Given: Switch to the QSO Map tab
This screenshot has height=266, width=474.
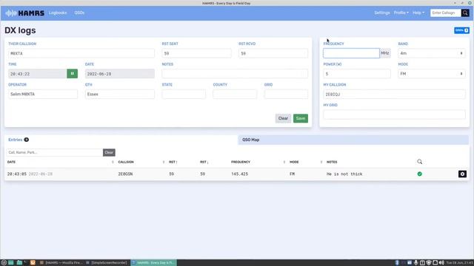Looking at the screenshot, I should (x=353, y=140).
